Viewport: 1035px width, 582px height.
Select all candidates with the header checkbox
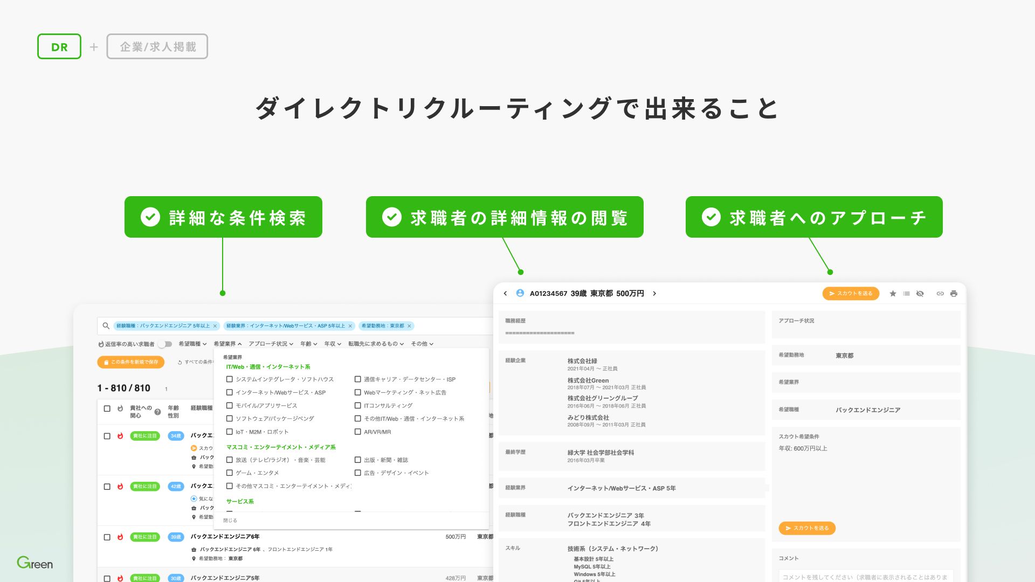pyautogui.click(x=107, y=408)
